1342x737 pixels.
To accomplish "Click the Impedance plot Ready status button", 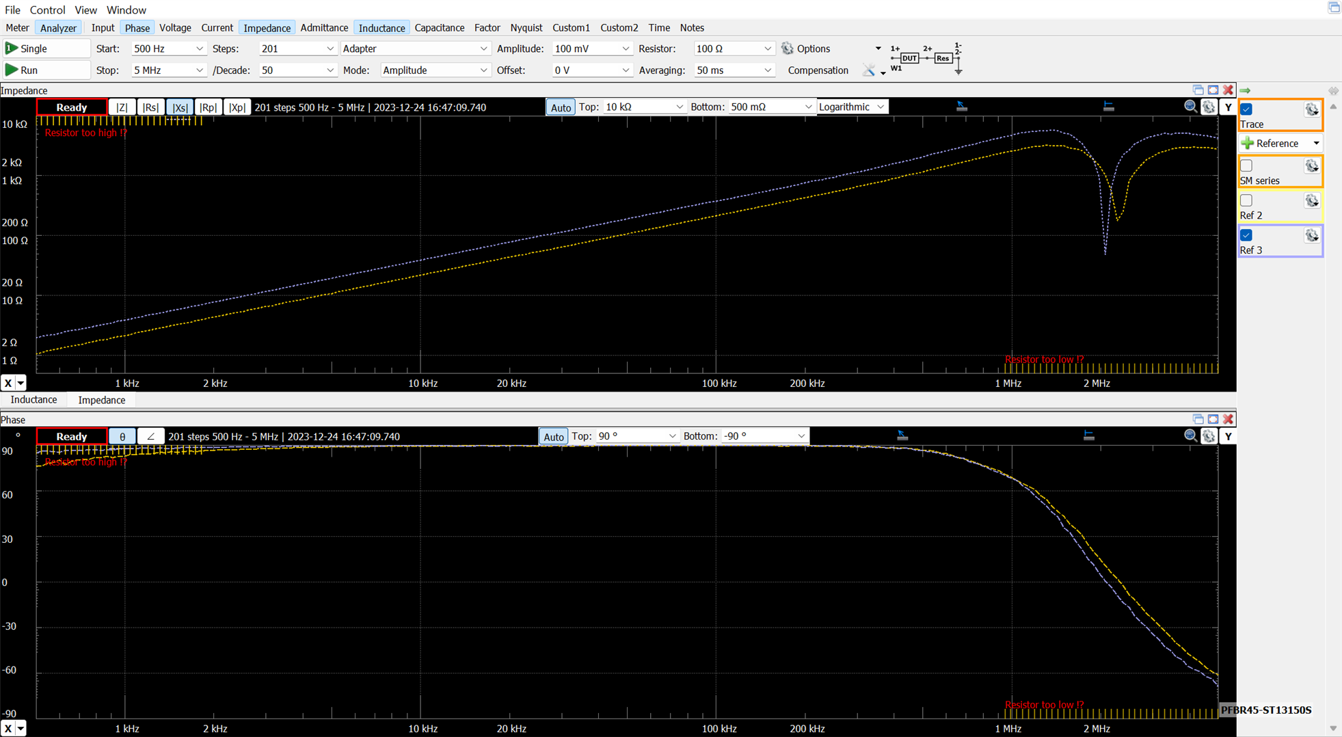I will pos(72,107).
